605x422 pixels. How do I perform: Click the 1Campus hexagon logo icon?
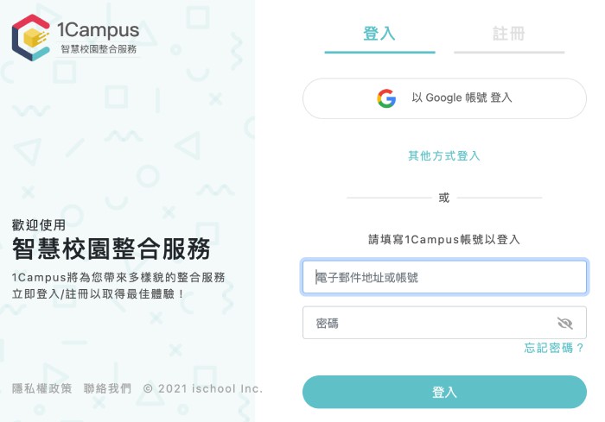pyautogui.click(x=32, y=37)
